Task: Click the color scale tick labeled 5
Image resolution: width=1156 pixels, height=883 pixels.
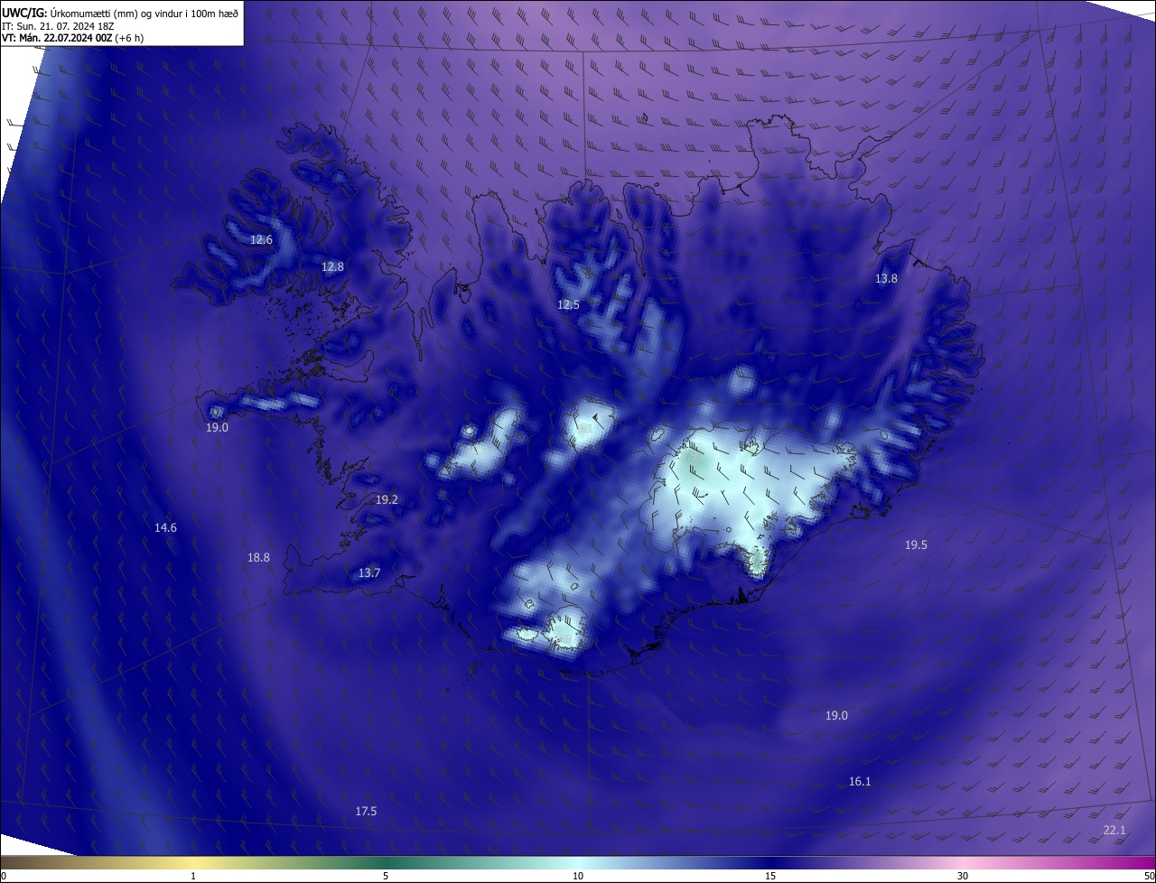Action: pyautogui.click(x=386, y=876)
